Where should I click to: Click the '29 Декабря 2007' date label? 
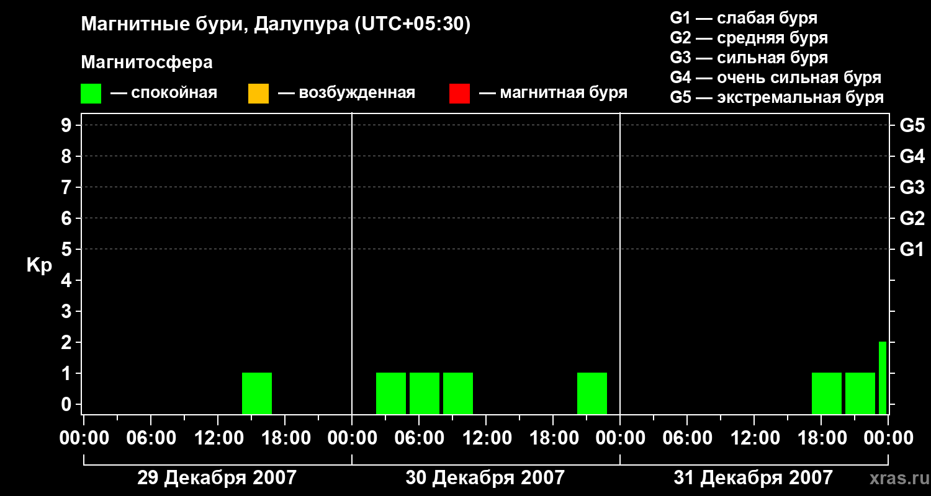pyautogui.click(x=217, y=477)
